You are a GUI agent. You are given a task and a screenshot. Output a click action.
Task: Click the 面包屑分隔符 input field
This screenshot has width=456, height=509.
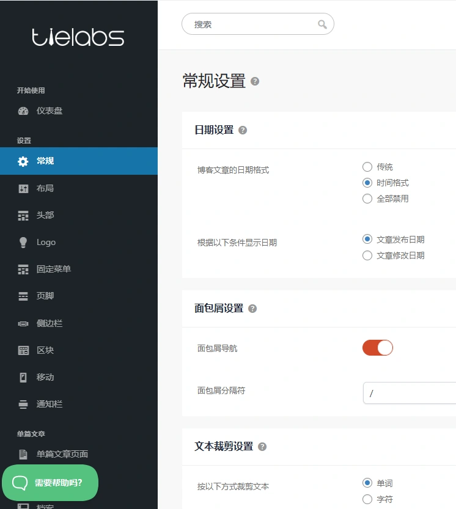(x=410, y=394)
